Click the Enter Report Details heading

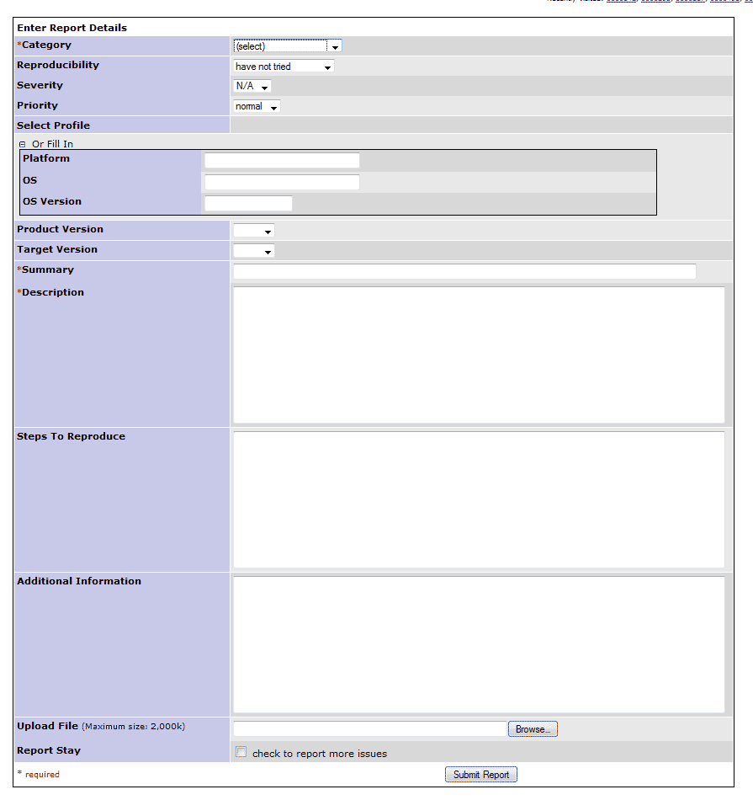[72, 28]
